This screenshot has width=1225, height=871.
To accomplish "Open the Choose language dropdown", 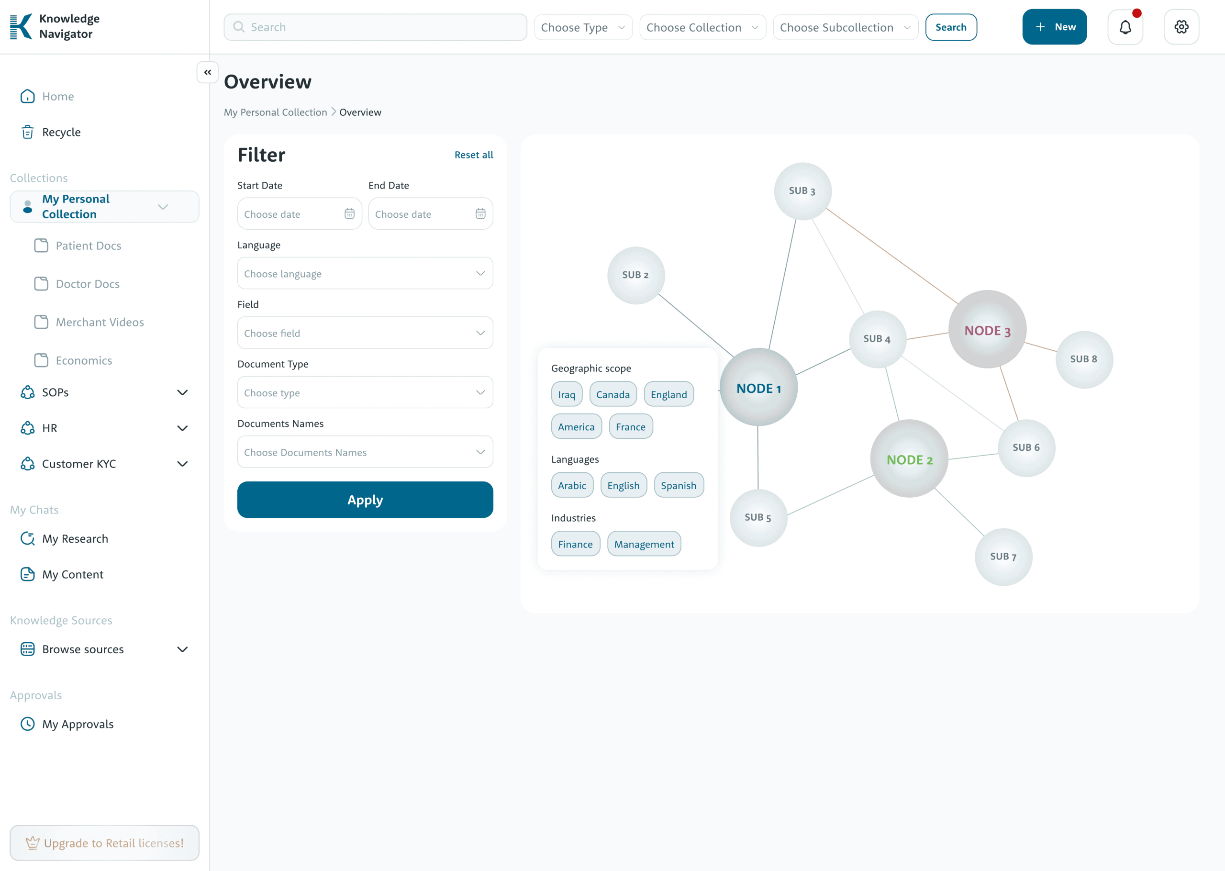I will (365, 274).
